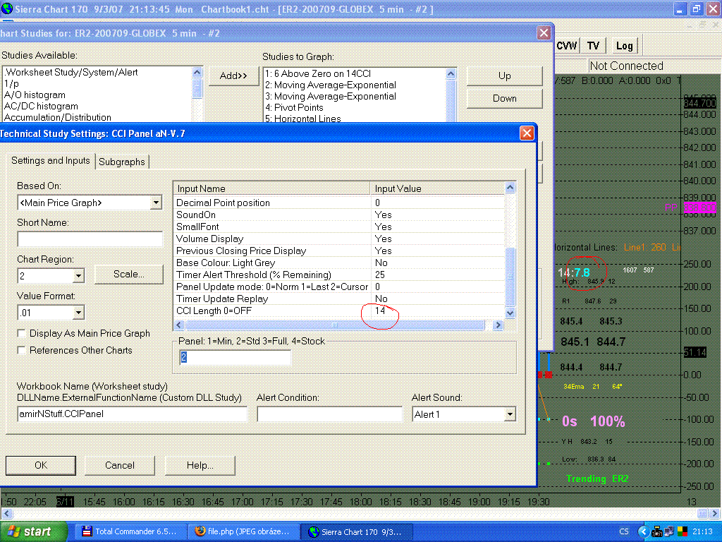The width and height of the screenshot is (722, 542).
Task: Open the Chart Region dropdown
Action: [78, 275]
